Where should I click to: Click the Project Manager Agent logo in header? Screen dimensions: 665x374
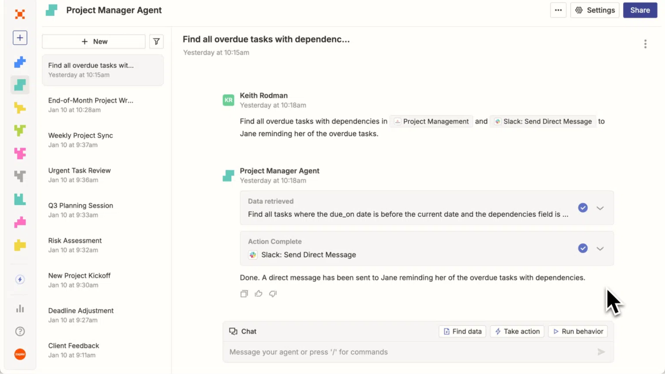tap(52, 10)
